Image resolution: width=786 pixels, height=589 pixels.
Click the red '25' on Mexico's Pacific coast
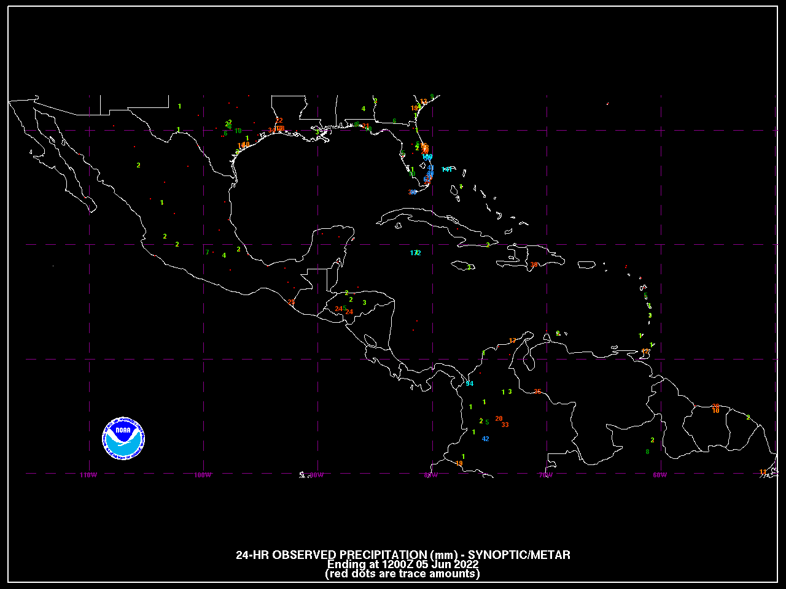pos(291,302)
